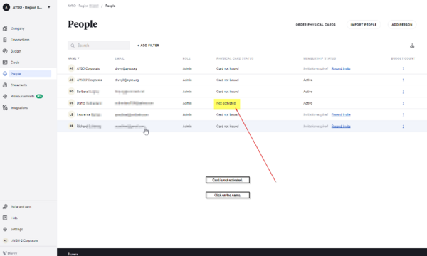Image resolution: width=427 pixels, height=256 pixels.
Task: Sort by the Name column header
Action: pyautogui.click(x=73, y=58)
